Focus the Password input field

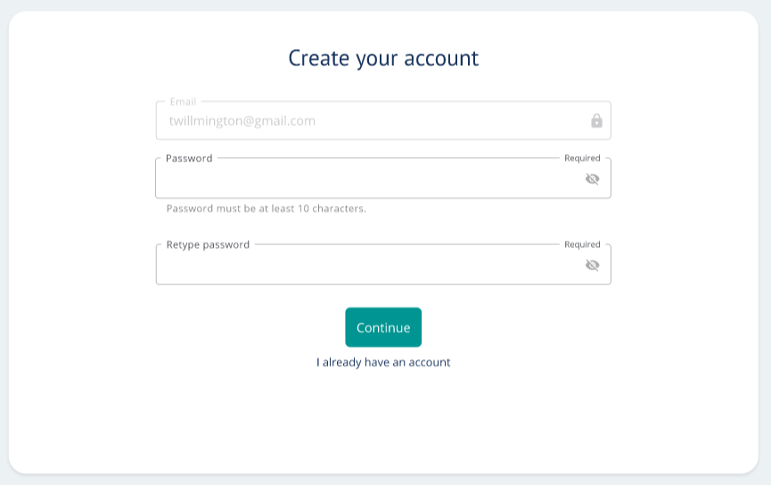[x=383, y=178]
